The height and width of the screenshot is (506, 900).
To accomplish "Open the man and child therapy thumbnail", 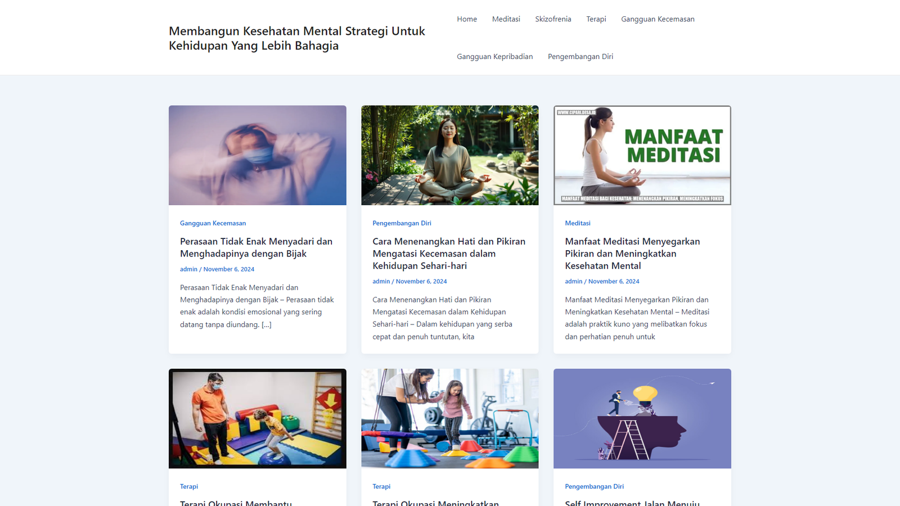I will 258,418.
